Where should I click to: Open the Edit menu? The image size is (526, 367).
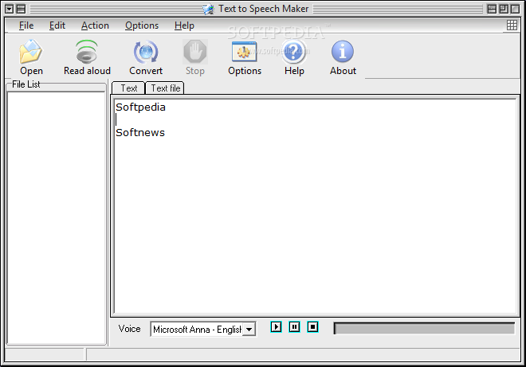pos(57,25)
